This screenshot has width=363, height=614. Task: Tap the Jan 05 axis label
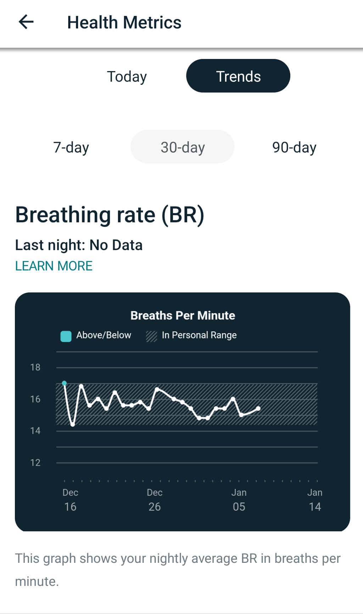pyautogui.click(x=239, y=500)
